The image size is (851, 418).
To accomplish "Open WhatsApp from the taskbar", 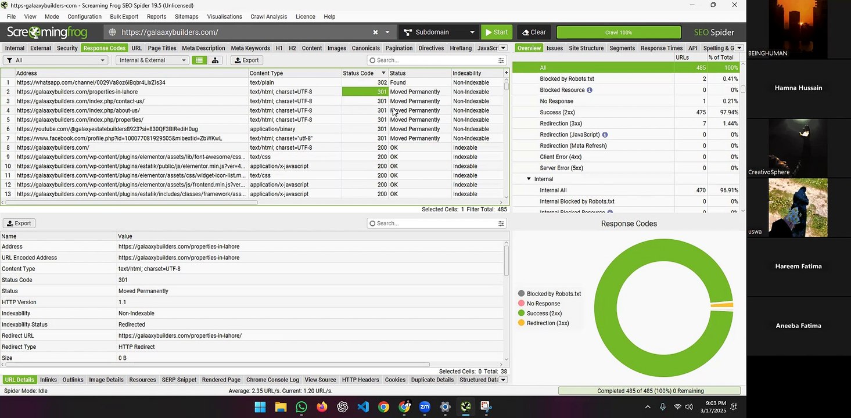I will [x=301, y=407].
